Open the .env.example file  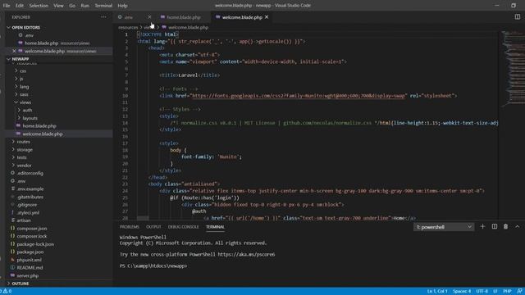click(30, 189)
